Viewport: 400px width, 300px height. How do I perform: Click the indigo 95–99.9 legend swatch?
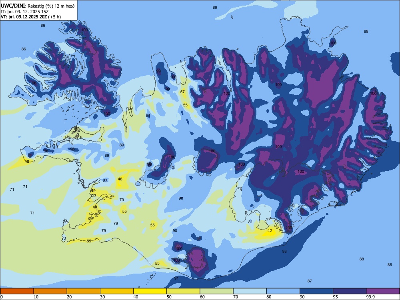(x=350, y=291)
